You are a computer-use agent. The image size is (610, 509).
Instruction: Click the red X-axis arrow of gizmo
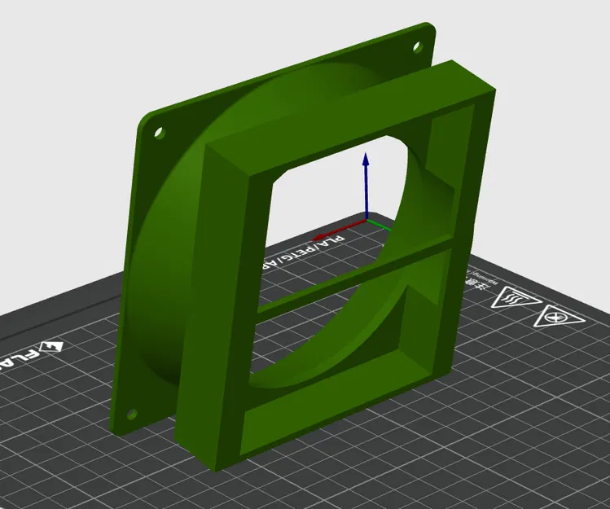(339, 229)
